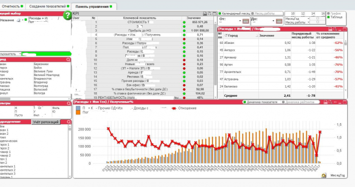The width and height of the screenshot is (355, 187).
Task: Click the cycle icon next to Город header
Action: click(226, 36)
